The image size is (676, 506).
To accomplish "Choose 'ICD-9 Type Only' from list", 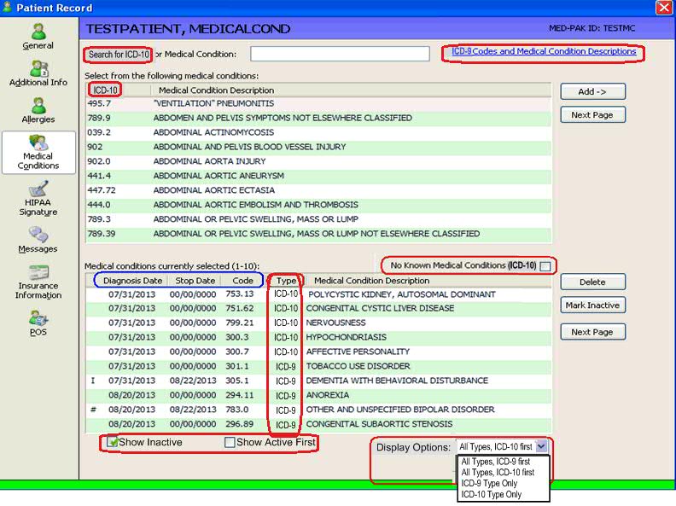I will (489, 483).
